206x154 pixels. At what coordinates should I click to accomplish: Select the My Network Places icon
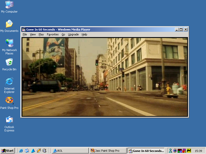click(9, 43)
